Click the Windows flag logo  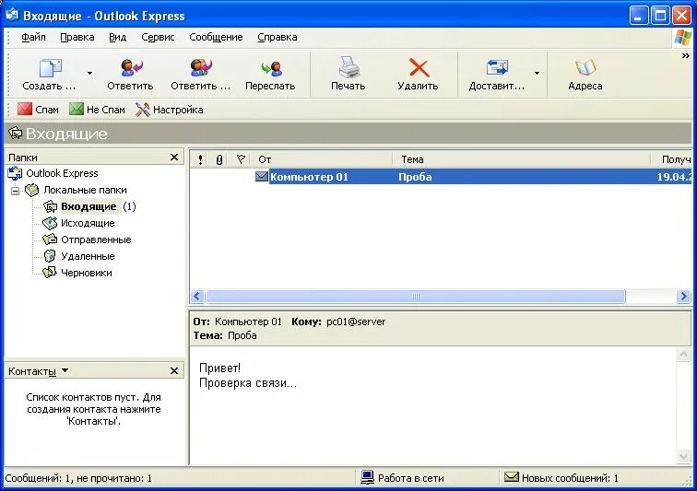(682, 38)
